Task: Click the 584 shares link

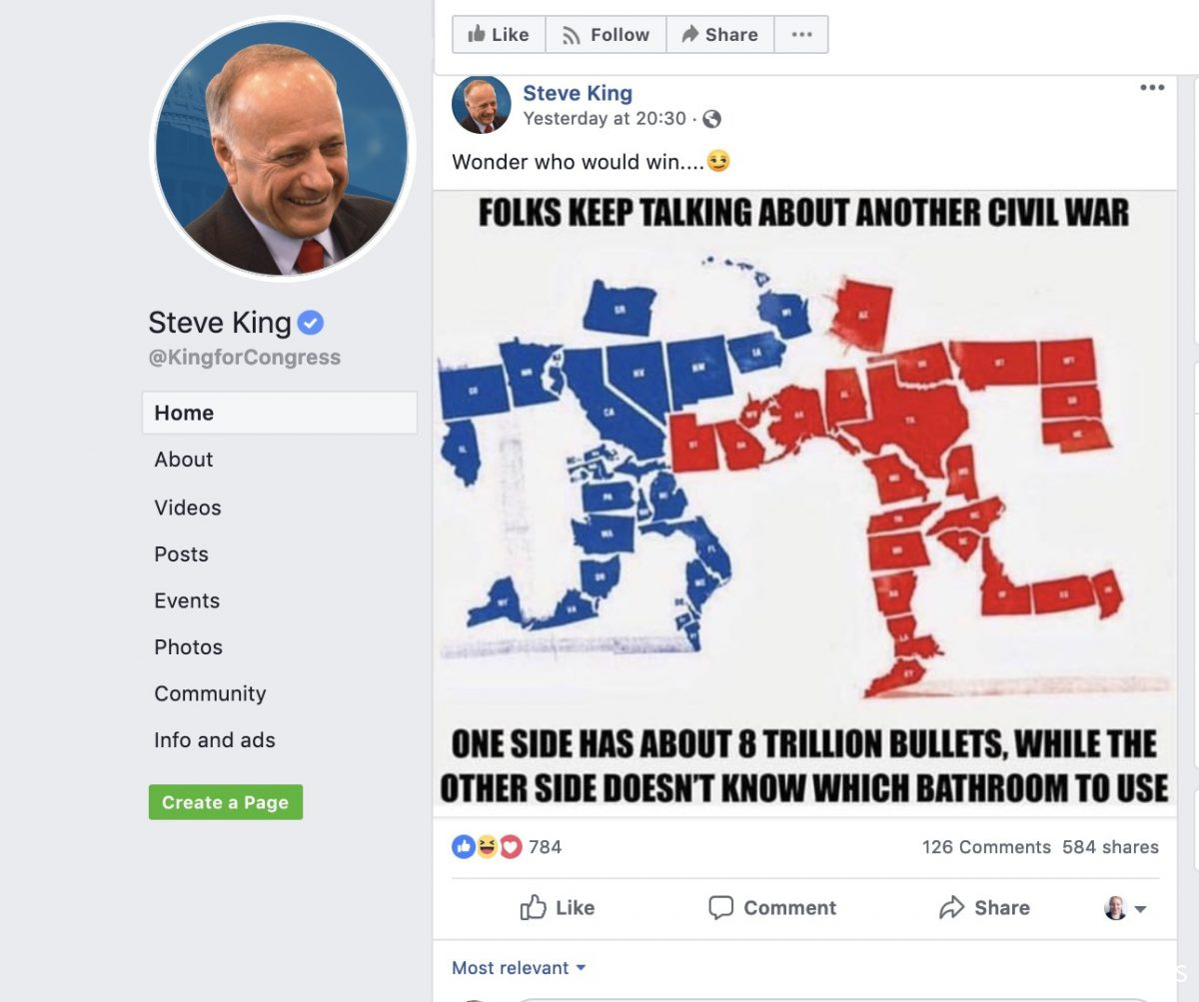Action: tap(1110, 847)
